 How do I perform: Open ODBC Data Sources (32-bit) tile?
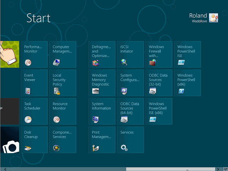click(159, 83)
